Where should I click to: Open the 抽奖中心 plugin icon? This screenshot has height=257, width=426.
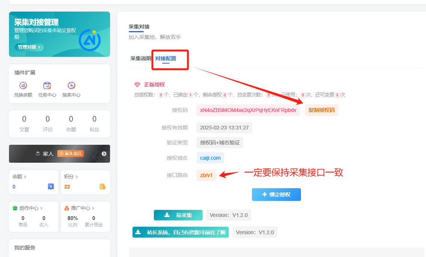click(x=71, y=86)
